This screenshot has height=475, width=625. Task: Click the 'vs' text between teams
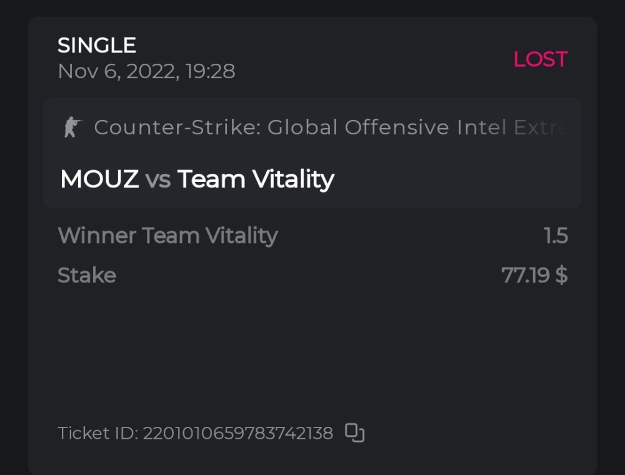click(158, 180)
